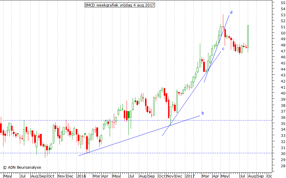Click price label 31 on the price axis
Viewport: 286px width, 178px height.
[283, 148]
